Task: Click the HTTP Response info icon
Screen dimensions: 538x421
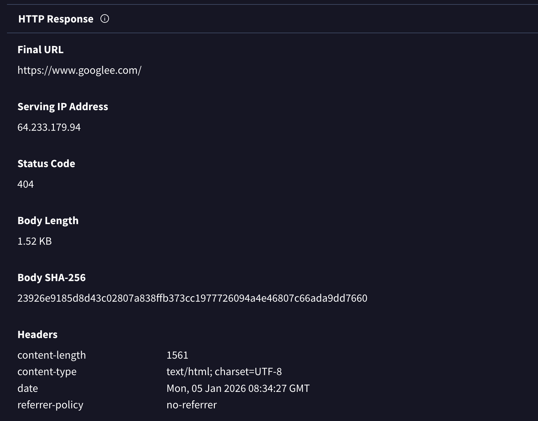Action: (x=105, y=19)
